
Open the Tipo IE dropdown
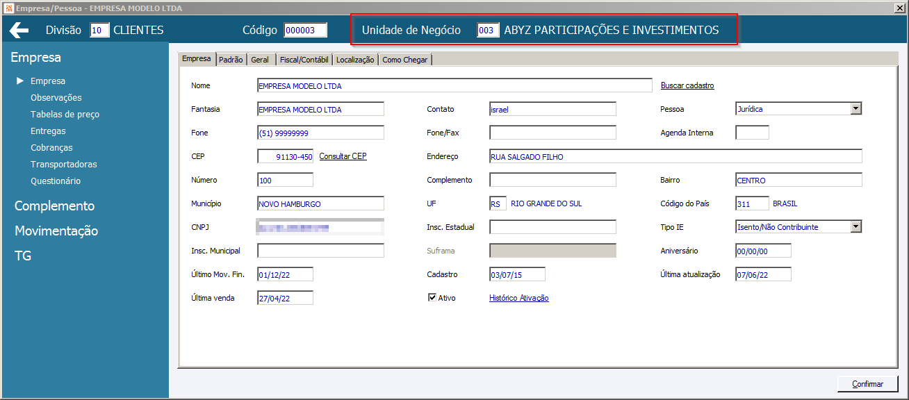[x=856, y=226]
